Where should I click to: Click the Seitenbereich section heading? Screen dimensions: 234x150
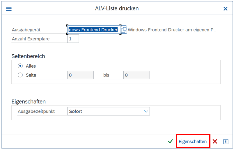[x=28, y=56]
